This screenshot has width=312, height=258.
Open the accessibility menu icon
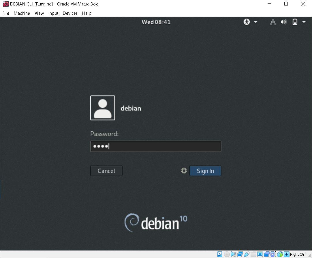(247, 22)
